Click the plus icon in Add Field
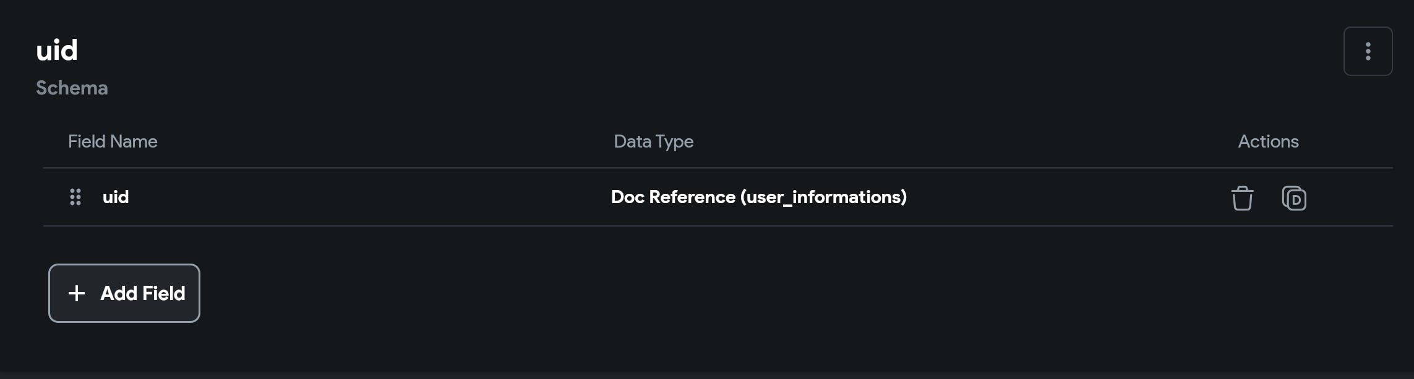 coord(77,293)
